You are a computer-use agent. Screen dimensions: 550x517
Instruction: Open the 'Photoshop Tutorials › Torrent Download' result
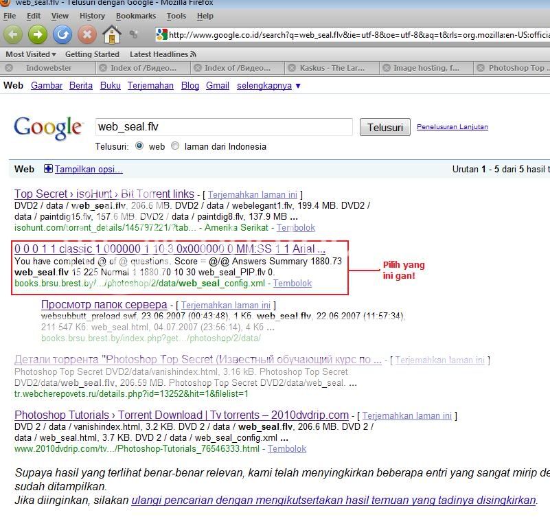click(x=182, y=415)
